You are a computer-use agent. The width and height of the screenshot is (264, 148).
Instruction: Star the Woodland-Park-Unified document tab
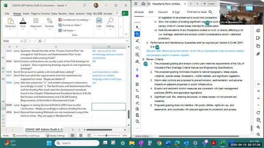point(149,4)
